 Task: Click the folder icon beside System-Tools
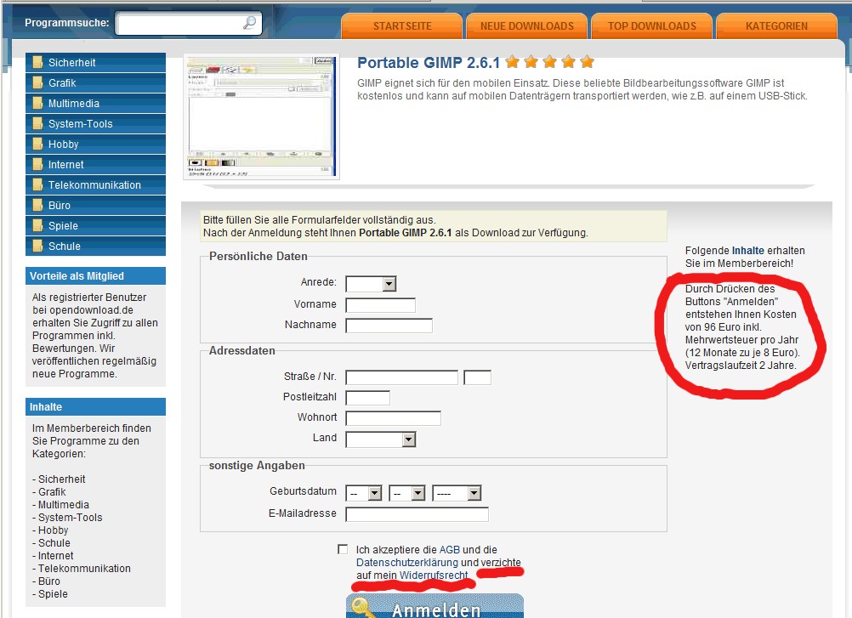pyautogui.click(x=37, y=123)
